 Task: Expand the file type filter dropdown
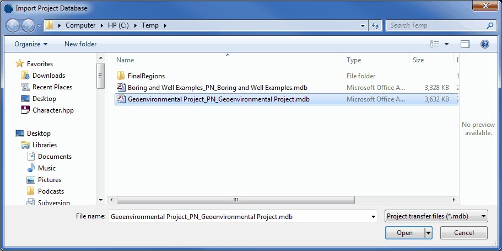coord(436,217)
